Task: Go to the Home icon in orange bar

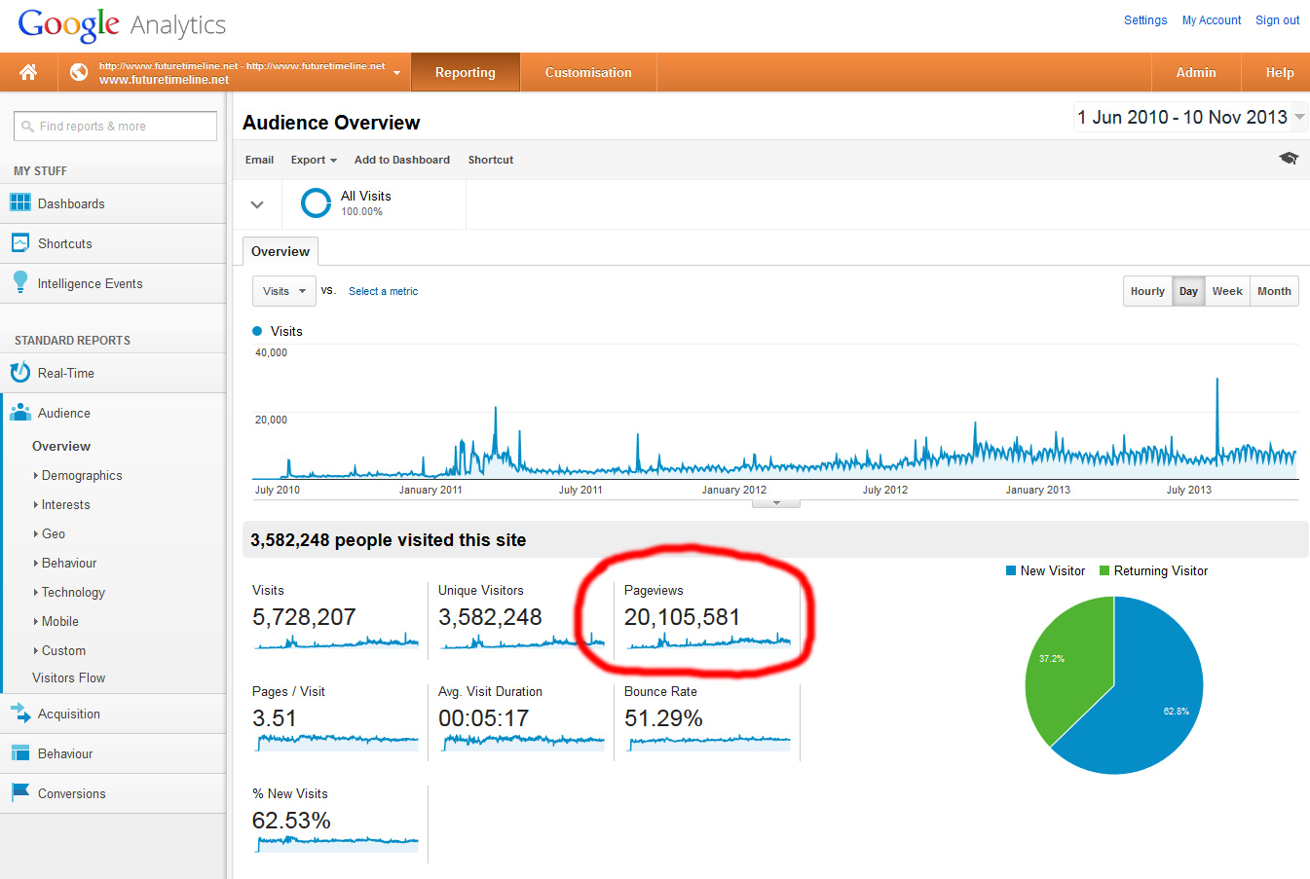Action: pos(28,72)
